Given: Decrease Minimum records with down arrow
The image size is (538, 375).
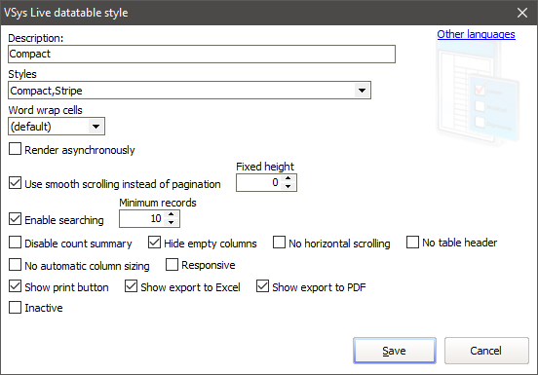Looking at the screenshot, I should [171, 222].
